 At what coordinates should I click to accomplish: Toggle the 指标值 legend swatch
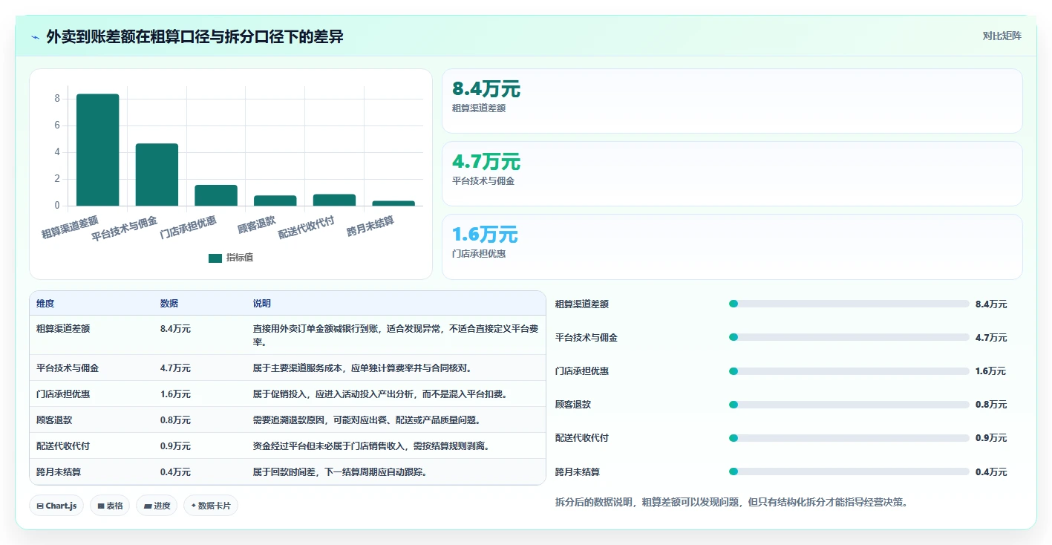pos(215,258)
